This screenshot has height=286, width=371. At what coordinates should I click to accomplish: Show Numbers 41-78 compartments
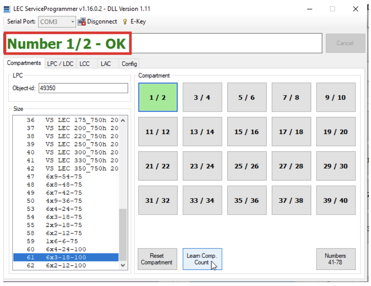pyautogui.click(x=336, y=259)
